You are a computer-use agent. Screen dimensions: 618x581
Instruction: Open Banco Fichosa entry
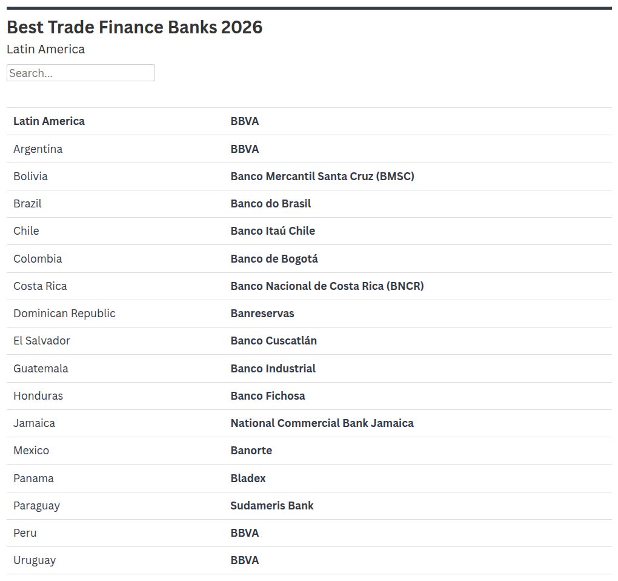pos(267,395)
